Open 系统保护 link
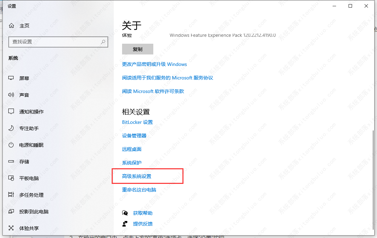Image resolution: width=377 pixels, height=238 pixels. 132,163
